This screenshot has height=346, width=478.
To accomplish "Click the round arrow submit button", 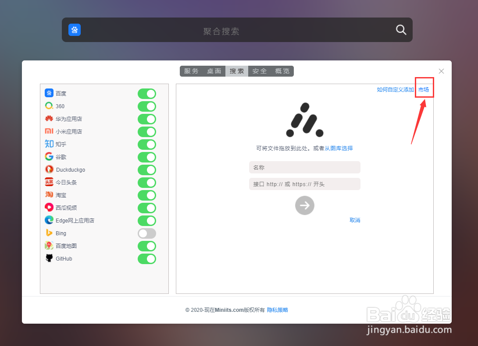I will click(x=304, y=205).
